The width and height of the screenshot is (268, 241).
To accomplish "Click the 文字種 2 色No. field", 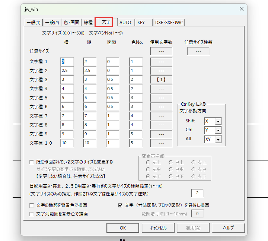I will click(136, 71).
